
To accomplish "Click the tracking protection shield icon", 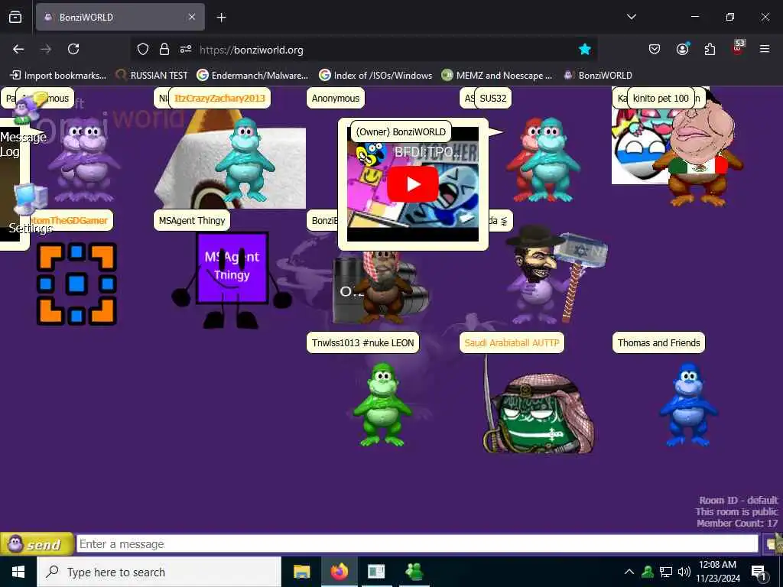I will pos(143,50).
